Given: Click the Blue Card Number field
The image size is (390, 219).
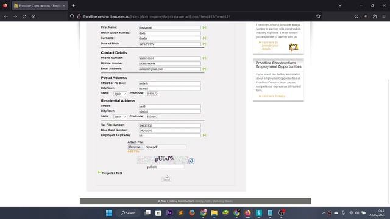Looking at the screenshot, I should 169,130.
